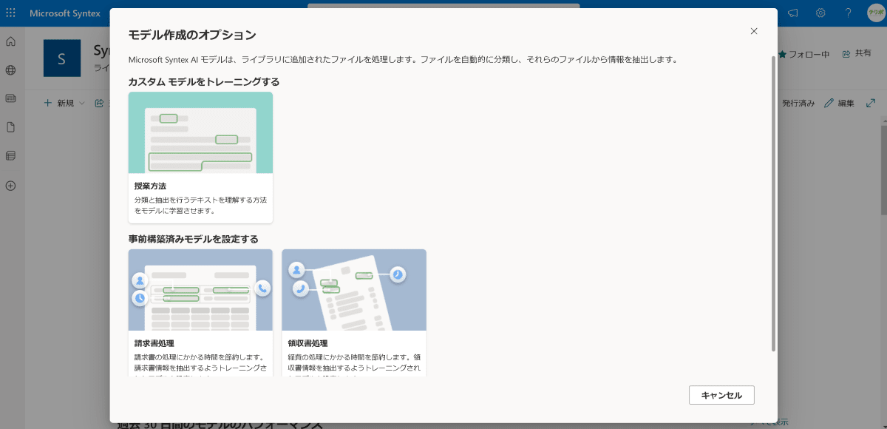Screen dimensions: 887x429
Task: Click the キャンセル button
Action: pos(721,395)
